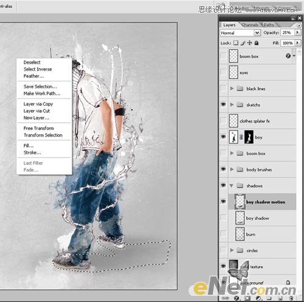
Task: Click the lock all padlock icon
Action: pos(257,43)
